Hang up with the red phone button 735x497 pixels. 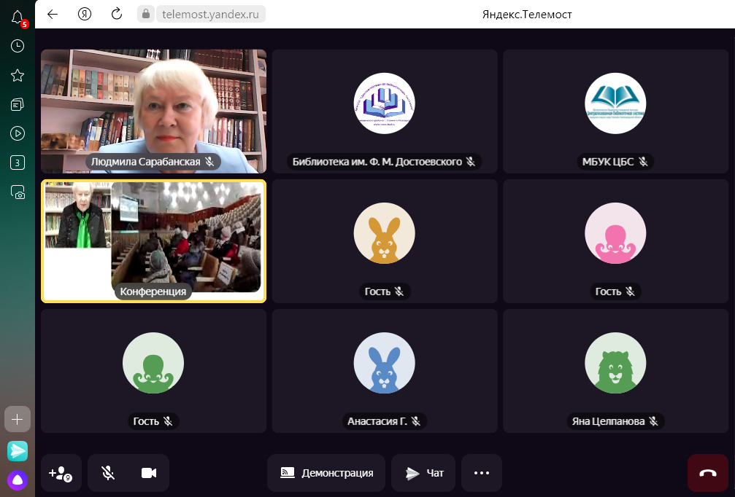[x=707, y=473]
